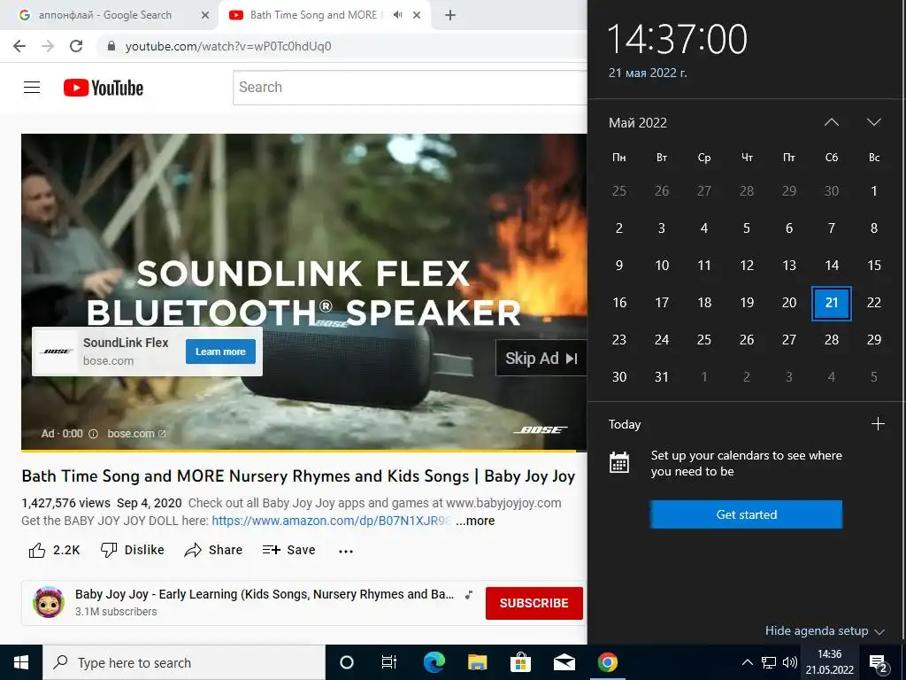Click the YouTube Search field
The width and height of the screenshot is (906, 680).
[x=411, y=88]
